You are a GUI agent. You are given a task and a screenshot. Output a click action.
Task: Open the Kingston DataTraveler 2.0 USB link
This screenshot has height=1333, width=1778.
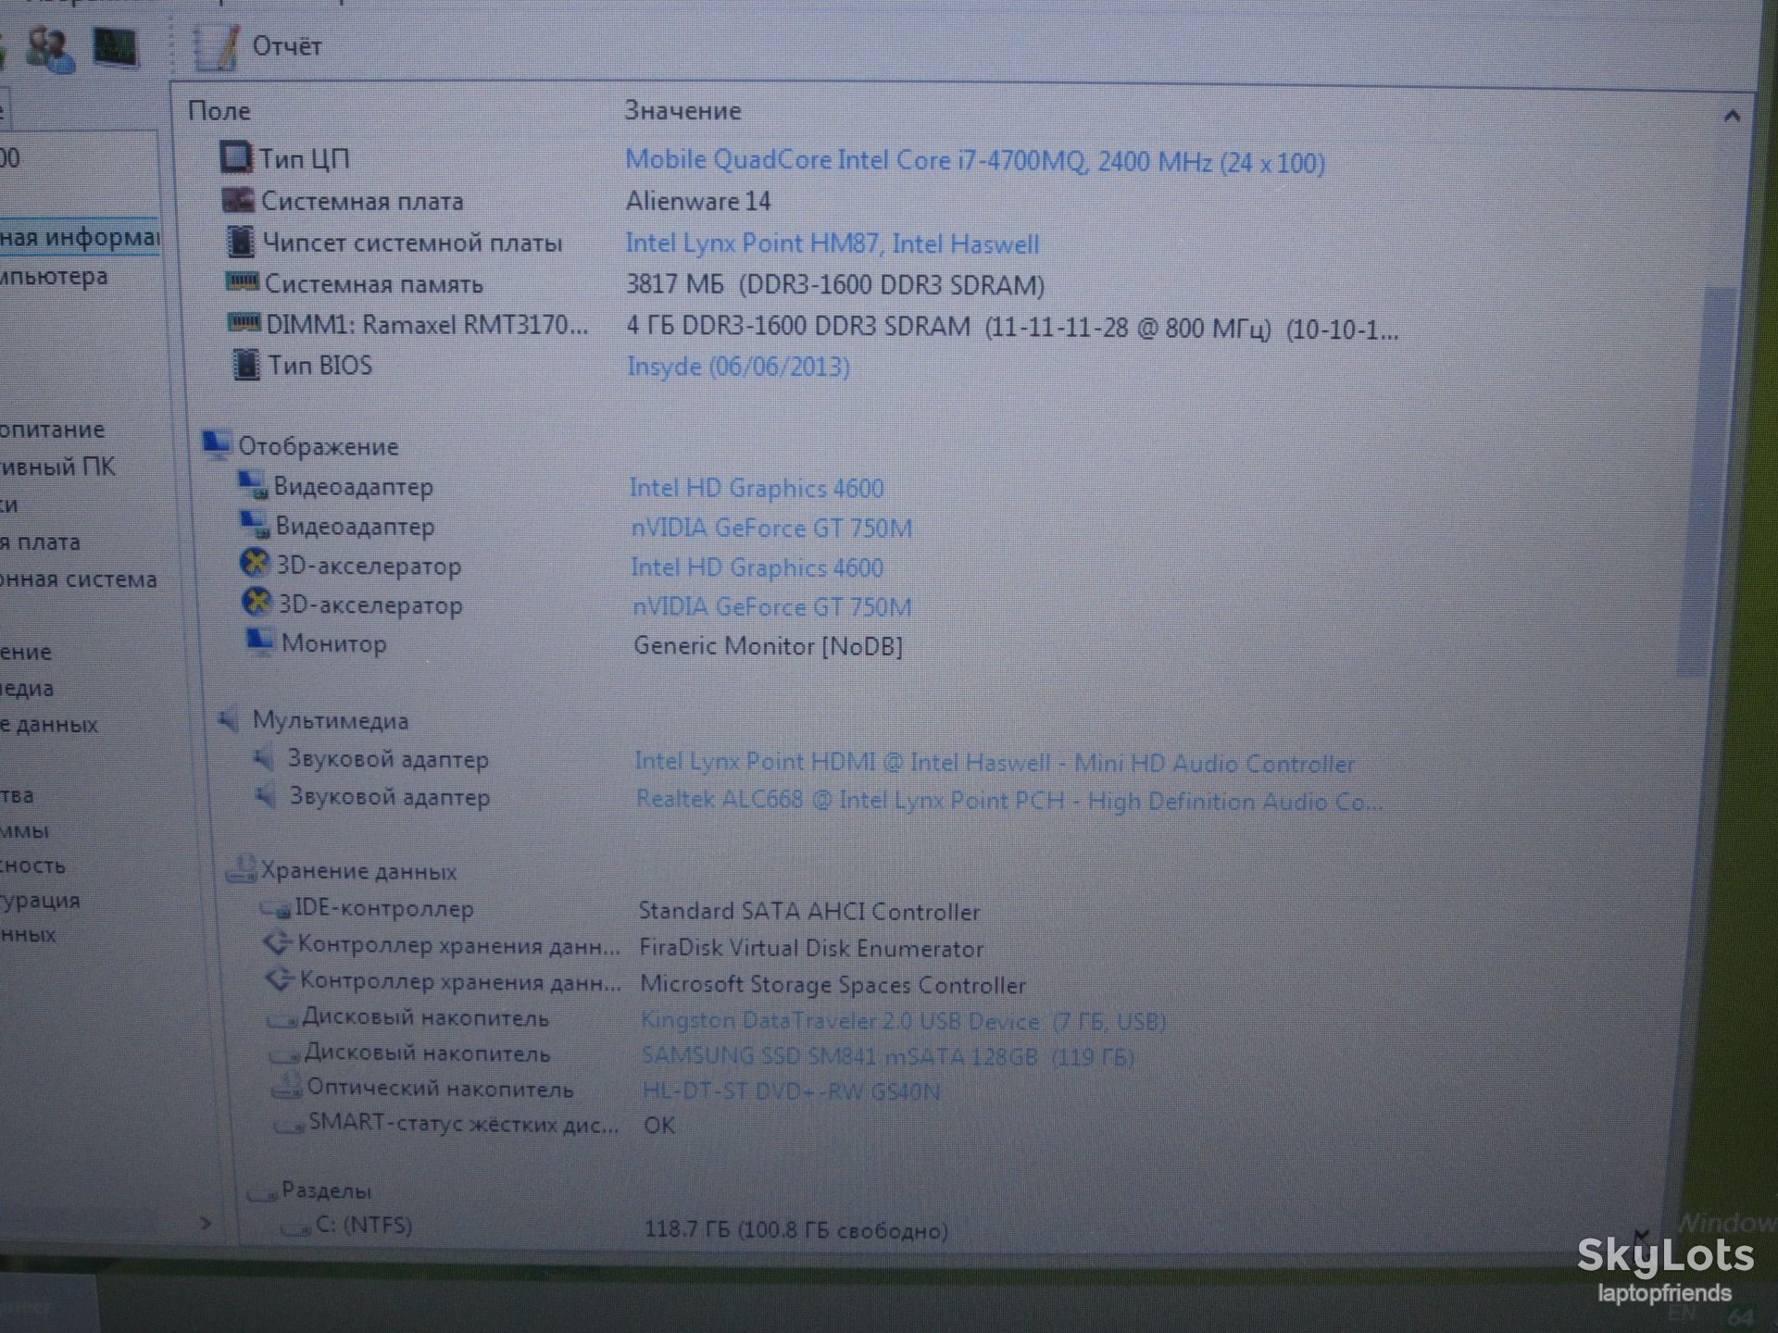(x=903, y=1021)
